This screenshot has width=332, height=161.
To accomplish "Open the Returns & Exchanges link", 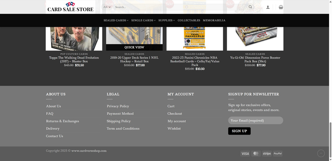I will [x=63, y=121].
